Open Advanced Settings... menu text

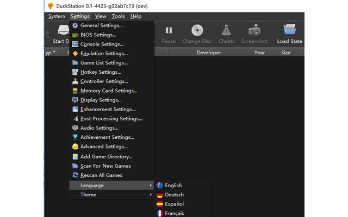pos(104,146)
